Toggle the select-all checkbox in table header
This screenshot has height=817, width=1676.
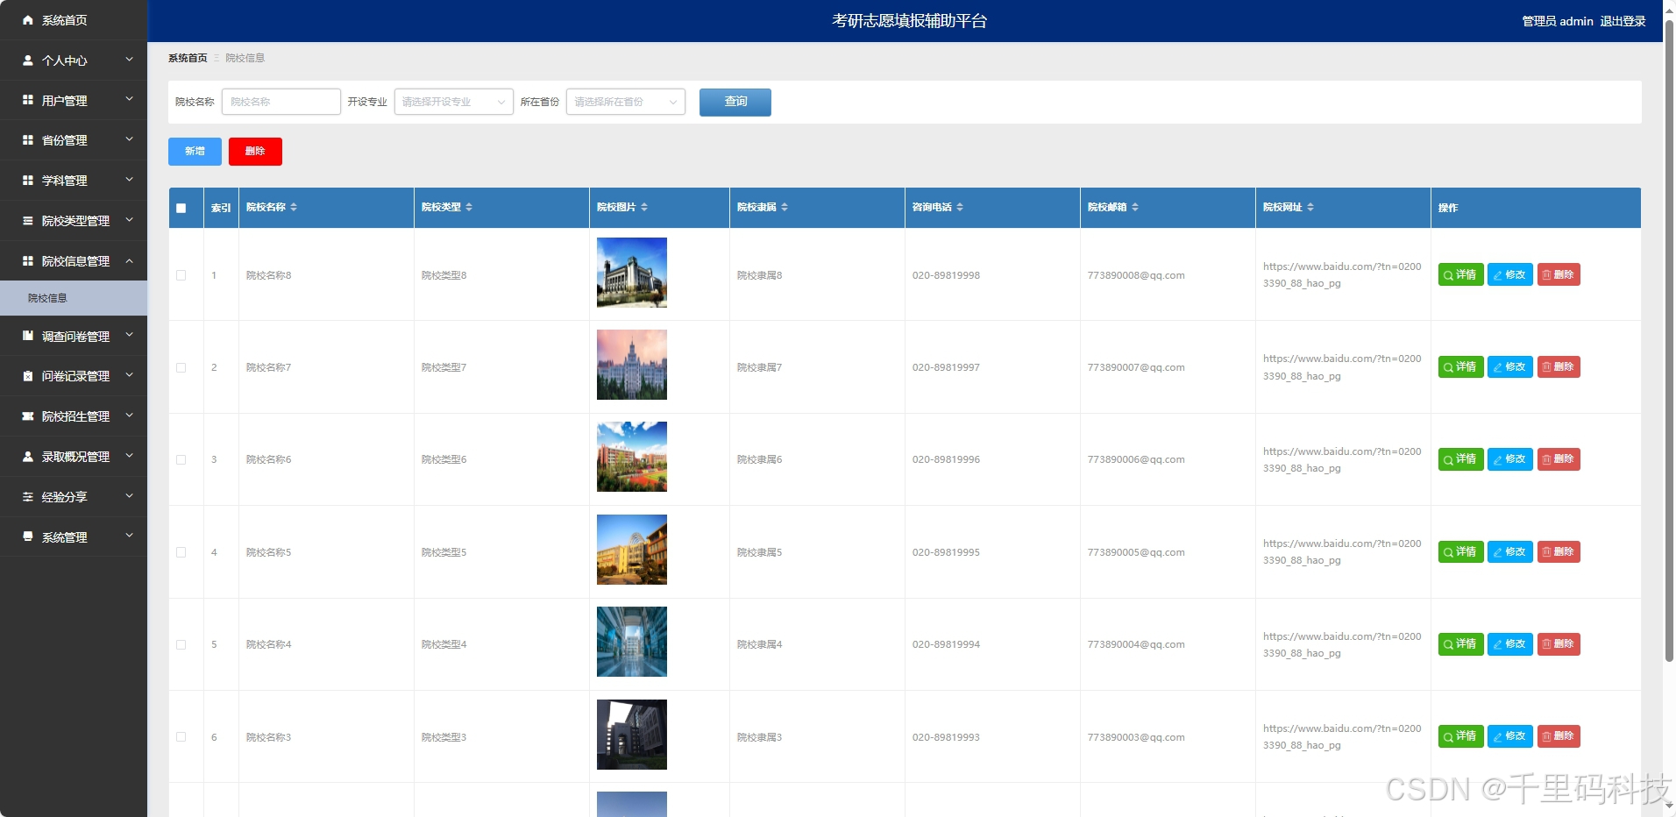click(181, 209)
